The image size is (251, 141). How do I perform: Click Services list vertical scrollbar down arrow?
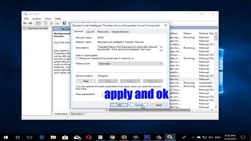tap(216, 107)
